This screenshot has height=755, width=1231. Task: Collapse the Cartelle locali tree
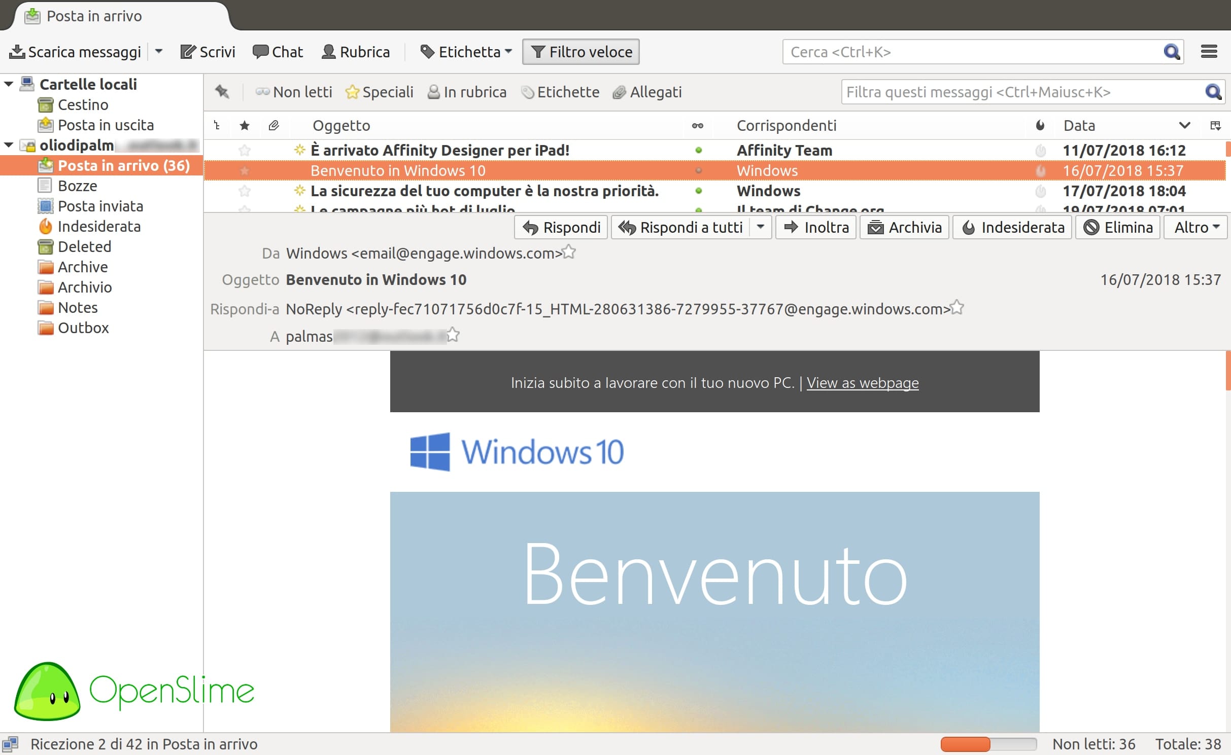[9, 84]
